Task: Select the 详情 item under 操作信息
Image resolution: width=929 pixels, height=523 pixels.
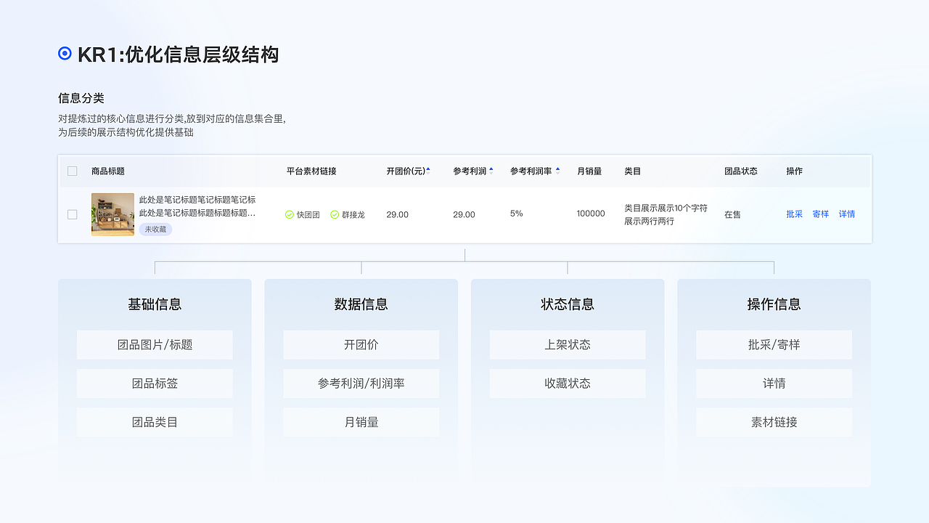Action: coord(774,384)
